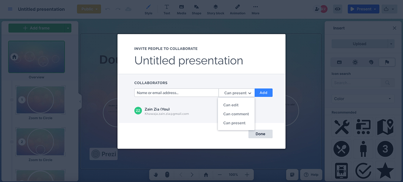The image size is (403, 182).
Task: Open the Color filter dropdown
Action: 363,99
